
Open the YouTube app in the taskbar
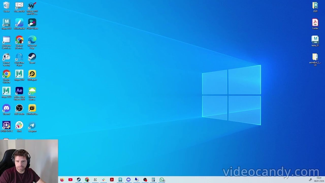(70, 180)
